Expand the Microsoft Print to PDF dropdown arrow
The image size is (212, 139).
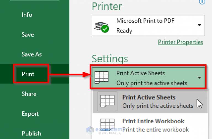point(199,25)
